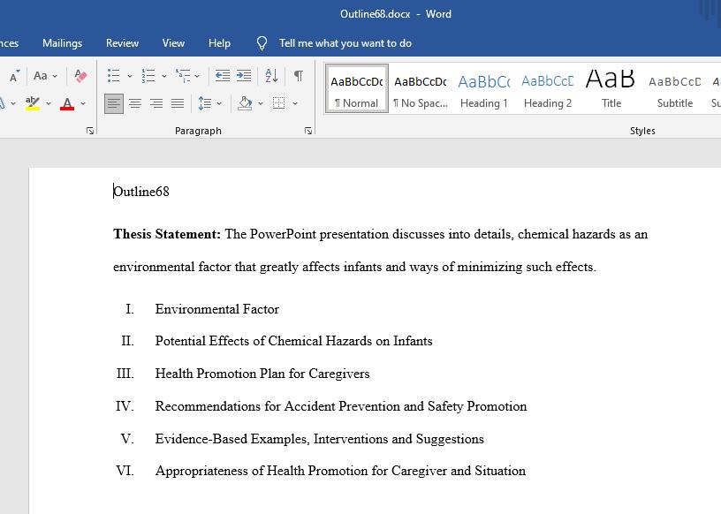The width and height of the screenshot is (721, 514).
Task: Toggle Align Left for the paragraph
Action: (x=114, y=103)
